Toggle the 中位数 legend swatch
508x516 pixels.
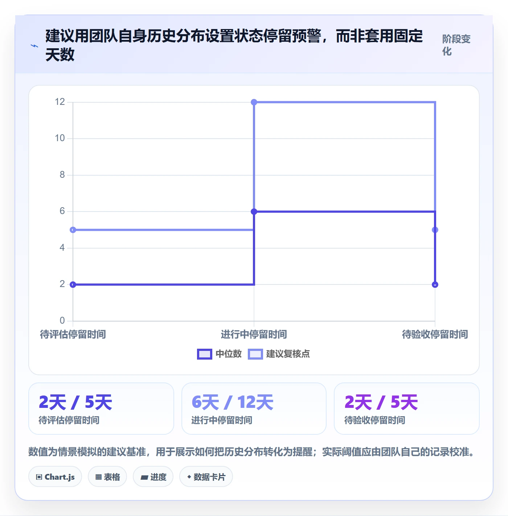(x=205, y=354)
